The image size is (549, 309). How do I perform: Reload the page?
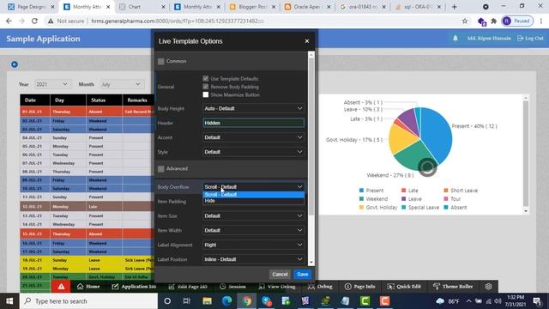pos(34,21)
